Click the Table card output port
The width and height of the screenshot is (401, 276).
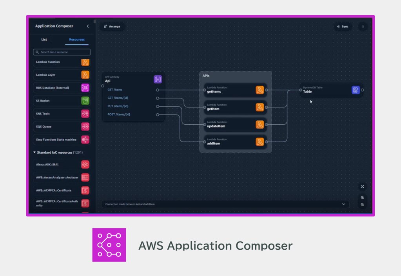pos(362,90)
